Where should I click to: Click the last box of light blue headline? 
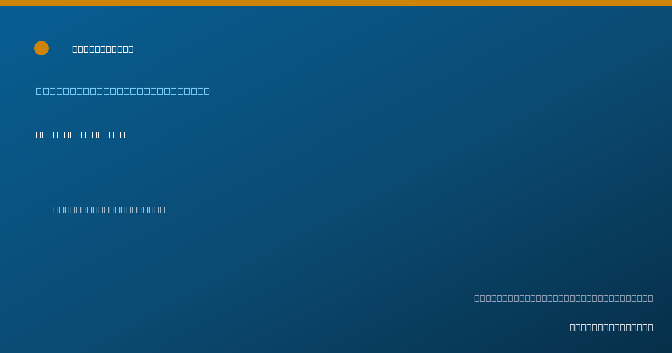pyautogui.click(x=207, y=91)
